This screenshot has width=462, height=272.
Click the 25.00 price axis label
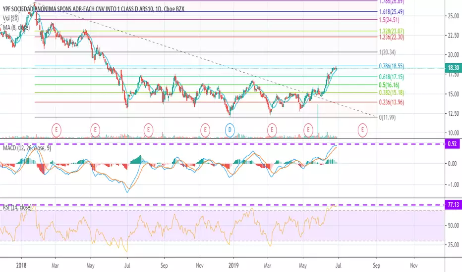coord(453,16)
